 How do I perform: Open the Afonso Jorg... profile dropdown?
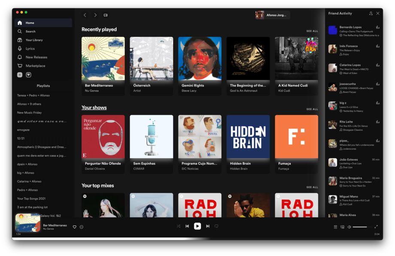[272, 15]
